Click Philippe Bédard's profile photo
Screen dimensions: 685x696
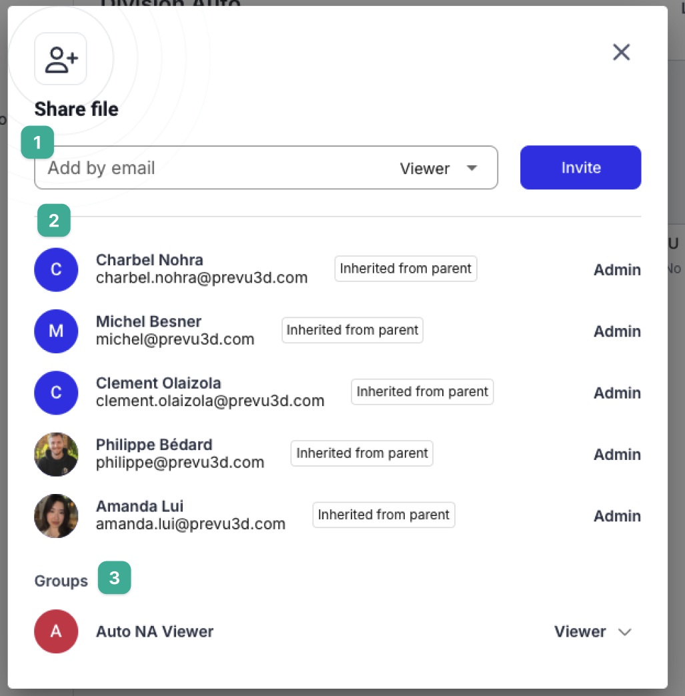56,454
